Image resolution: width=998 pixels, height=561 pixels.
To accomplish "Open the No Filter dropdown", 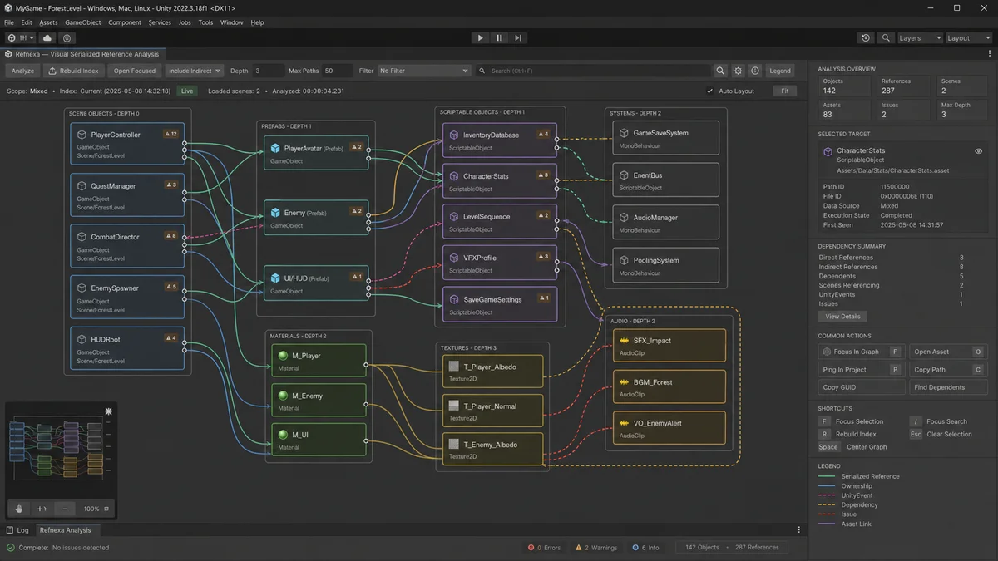I will point(424,71).
